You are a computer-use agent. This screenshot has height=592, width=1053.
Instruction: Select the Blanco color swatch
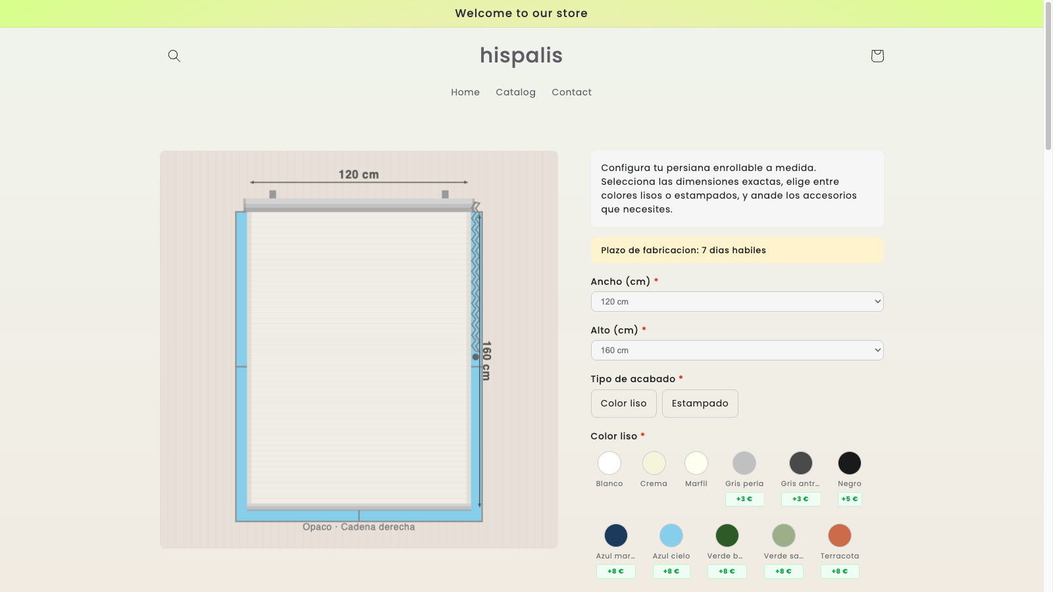pyautogui.click(x=609, y=462)
